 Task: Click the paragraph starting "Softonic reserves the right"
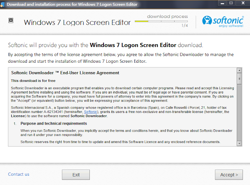(120, 142)
